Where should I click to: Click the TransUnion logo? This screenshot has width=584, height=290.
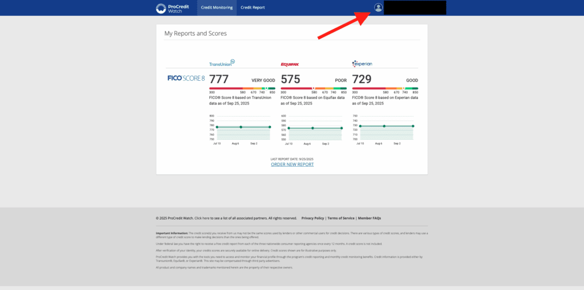(222, 63)
